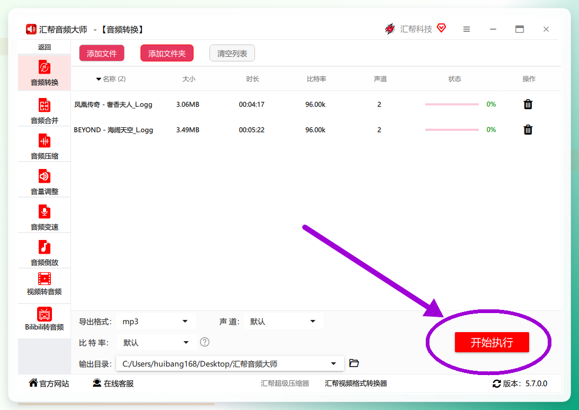Viewport: 579px width, 410px height.
Task: Click duration 00:05:22
Action: tap(251, 130)
